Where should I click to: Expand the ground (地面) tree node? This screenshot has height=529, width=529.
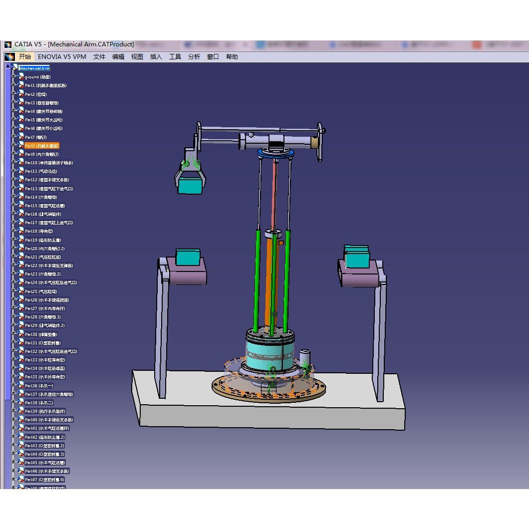tap(14, 76)
